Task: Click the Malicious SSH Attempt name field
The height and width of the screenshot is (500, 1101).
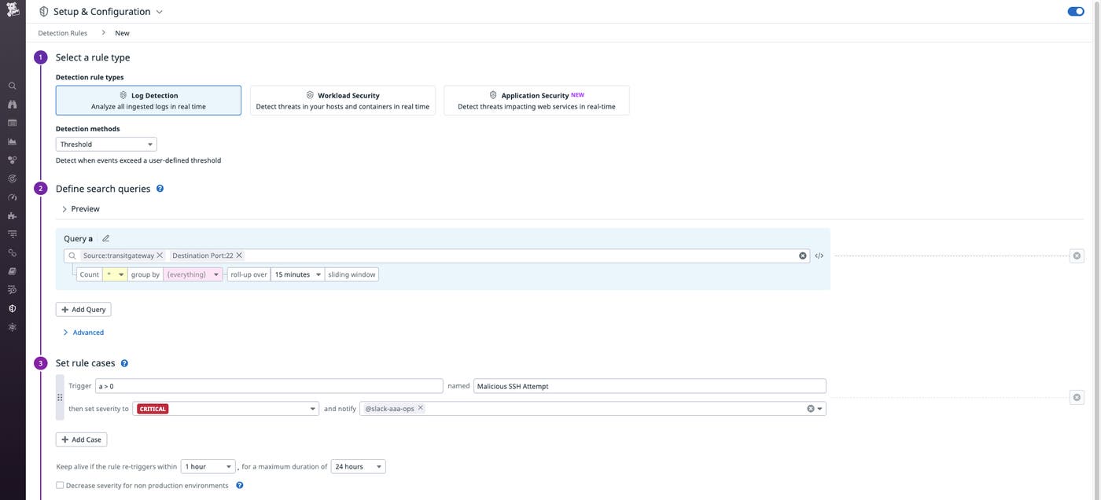Action: [650, 384]
